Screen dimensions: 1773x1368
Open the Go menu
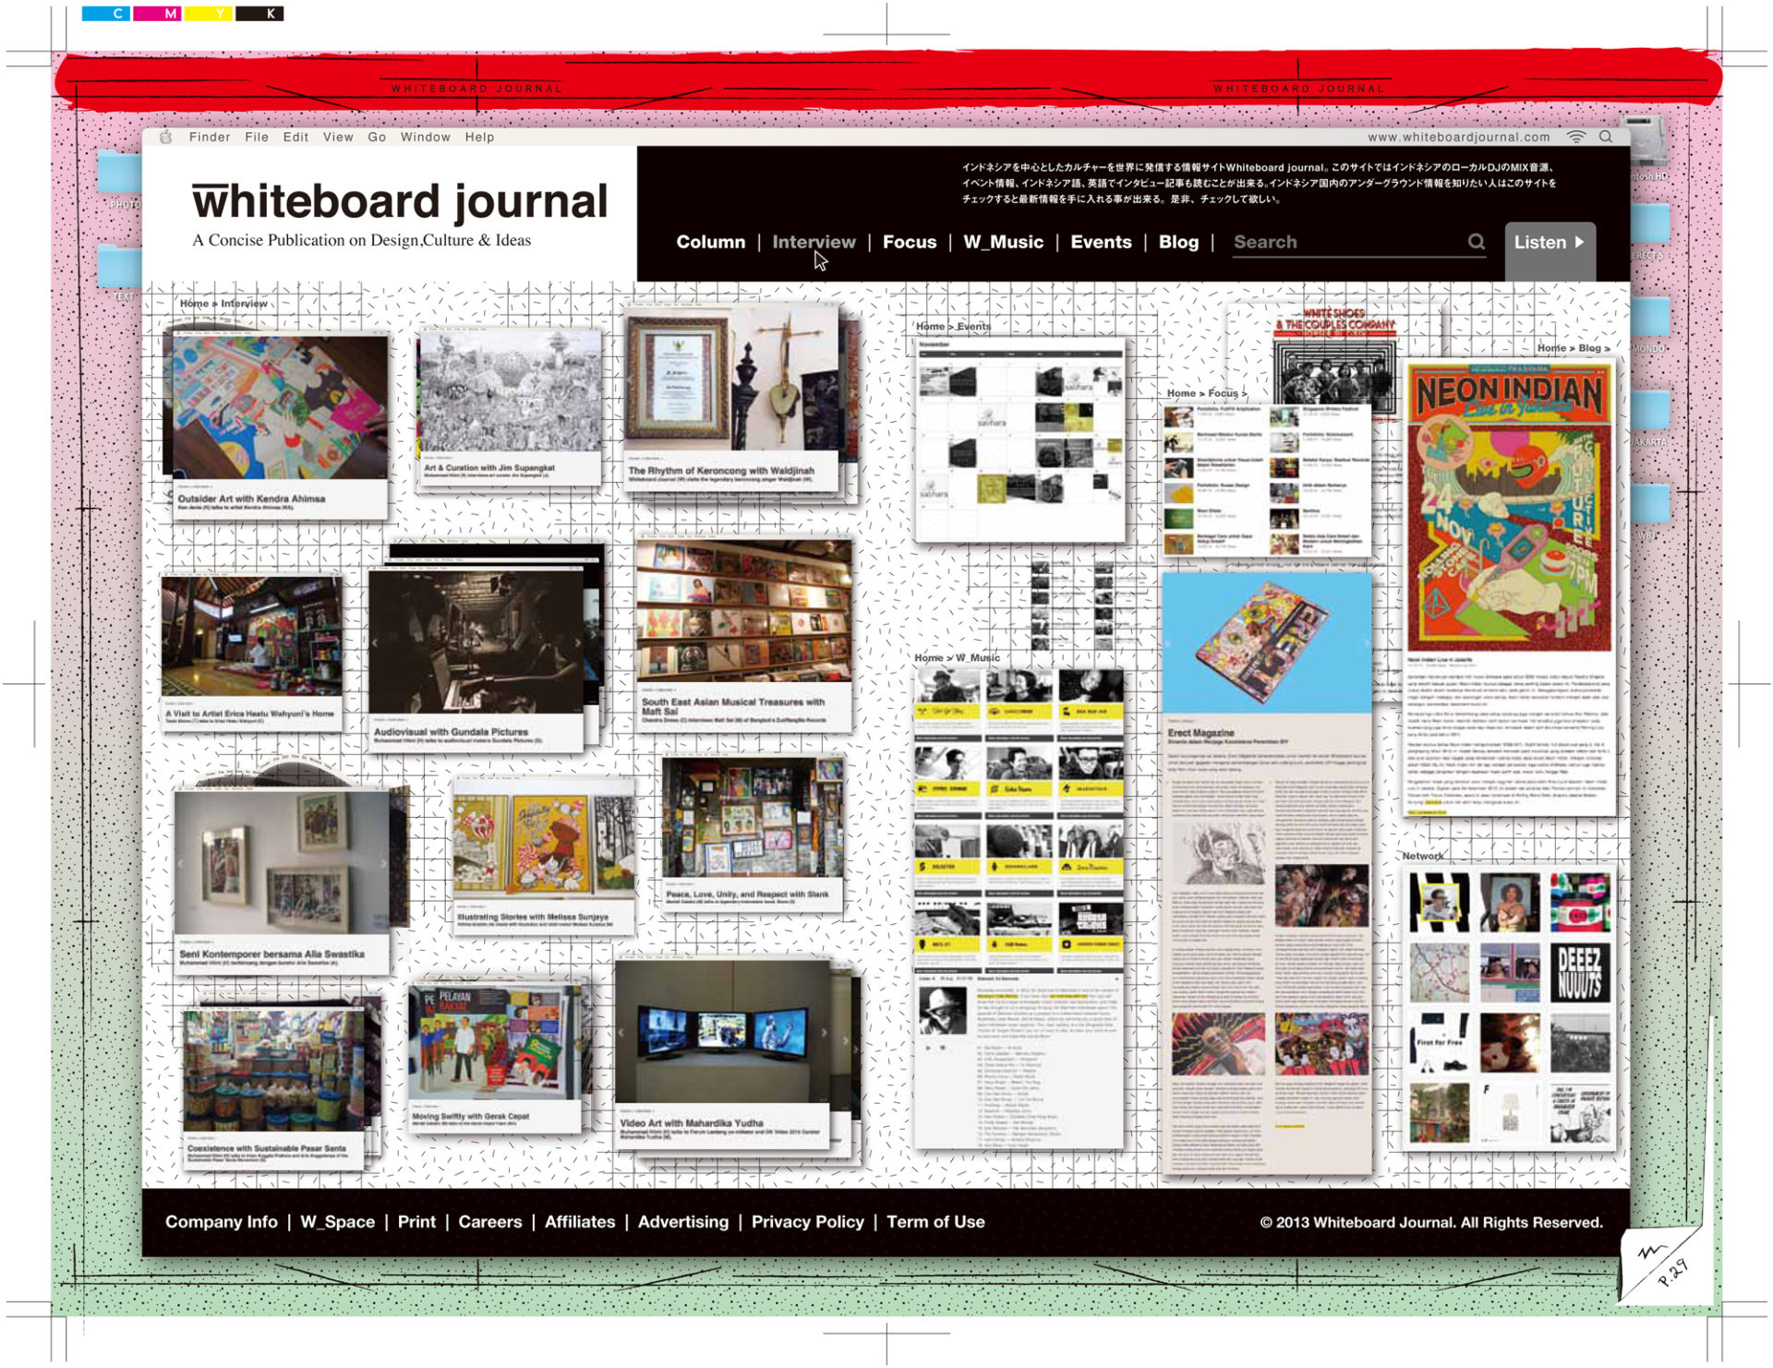click(x=377, y=137)
